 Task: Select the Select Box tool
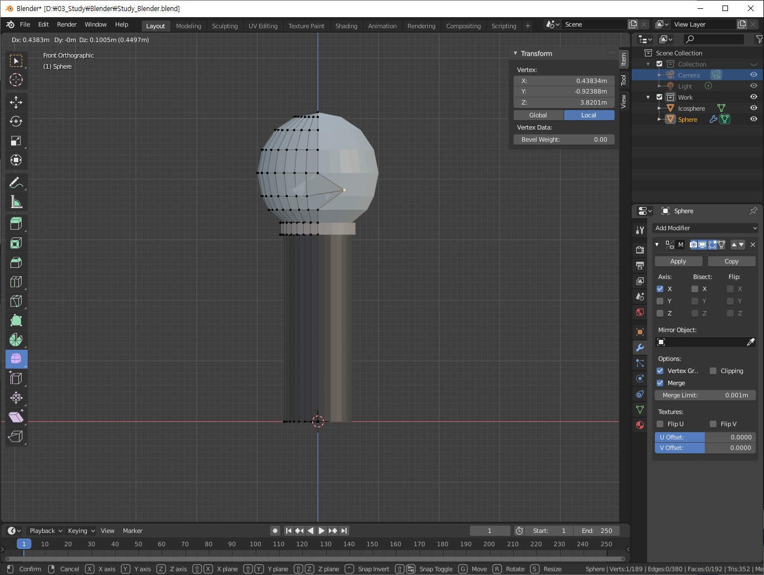[16, 60]
